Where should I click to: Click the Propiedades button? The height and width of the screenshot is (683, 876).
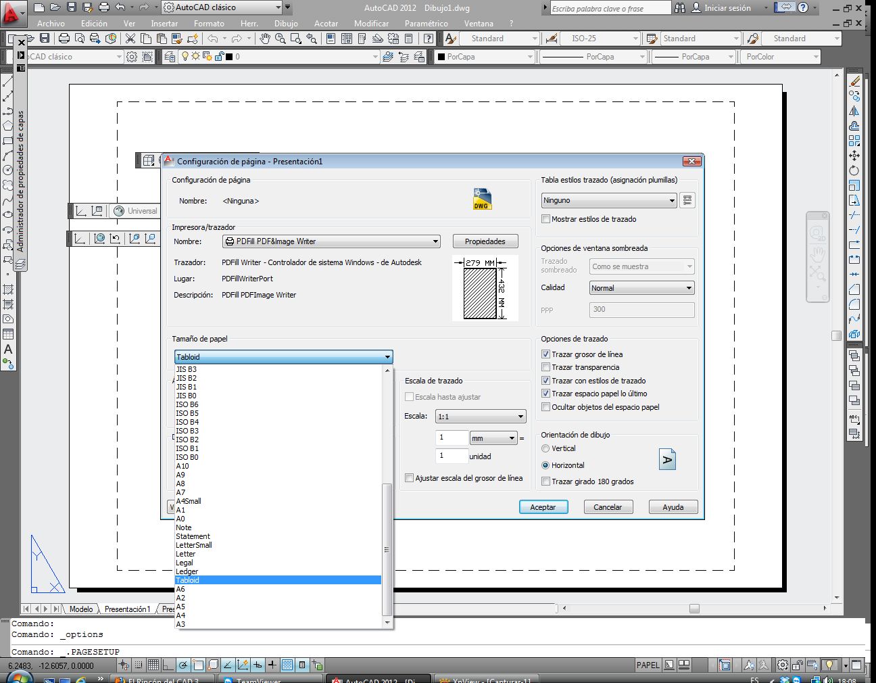[x=485, y=241]
